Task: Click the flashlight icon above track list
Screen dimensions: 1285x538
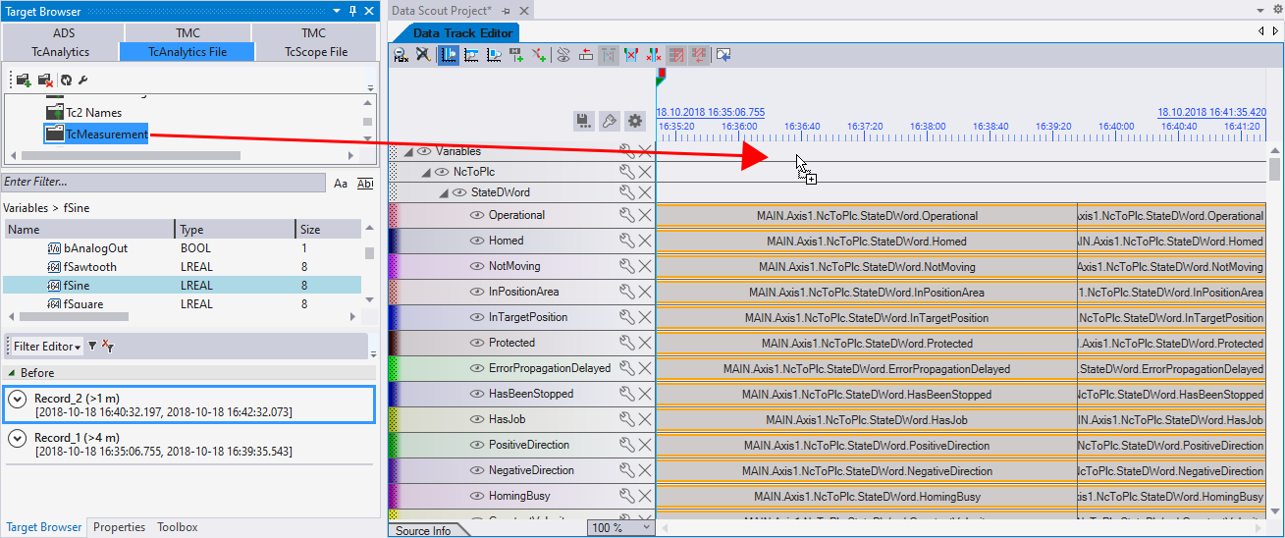Action: click(x=609, y=121)
